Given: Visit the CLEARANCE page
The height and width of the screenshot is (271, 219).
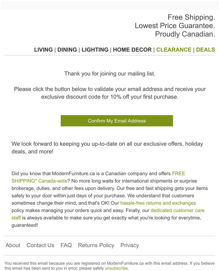Looking at the screenshot, I should point(174,50).
